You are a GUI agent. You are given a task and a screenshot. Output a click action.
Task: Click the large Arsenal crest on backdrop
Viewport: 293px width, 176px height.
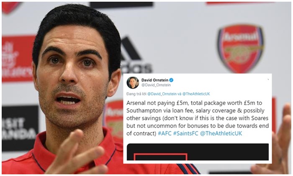240,48
